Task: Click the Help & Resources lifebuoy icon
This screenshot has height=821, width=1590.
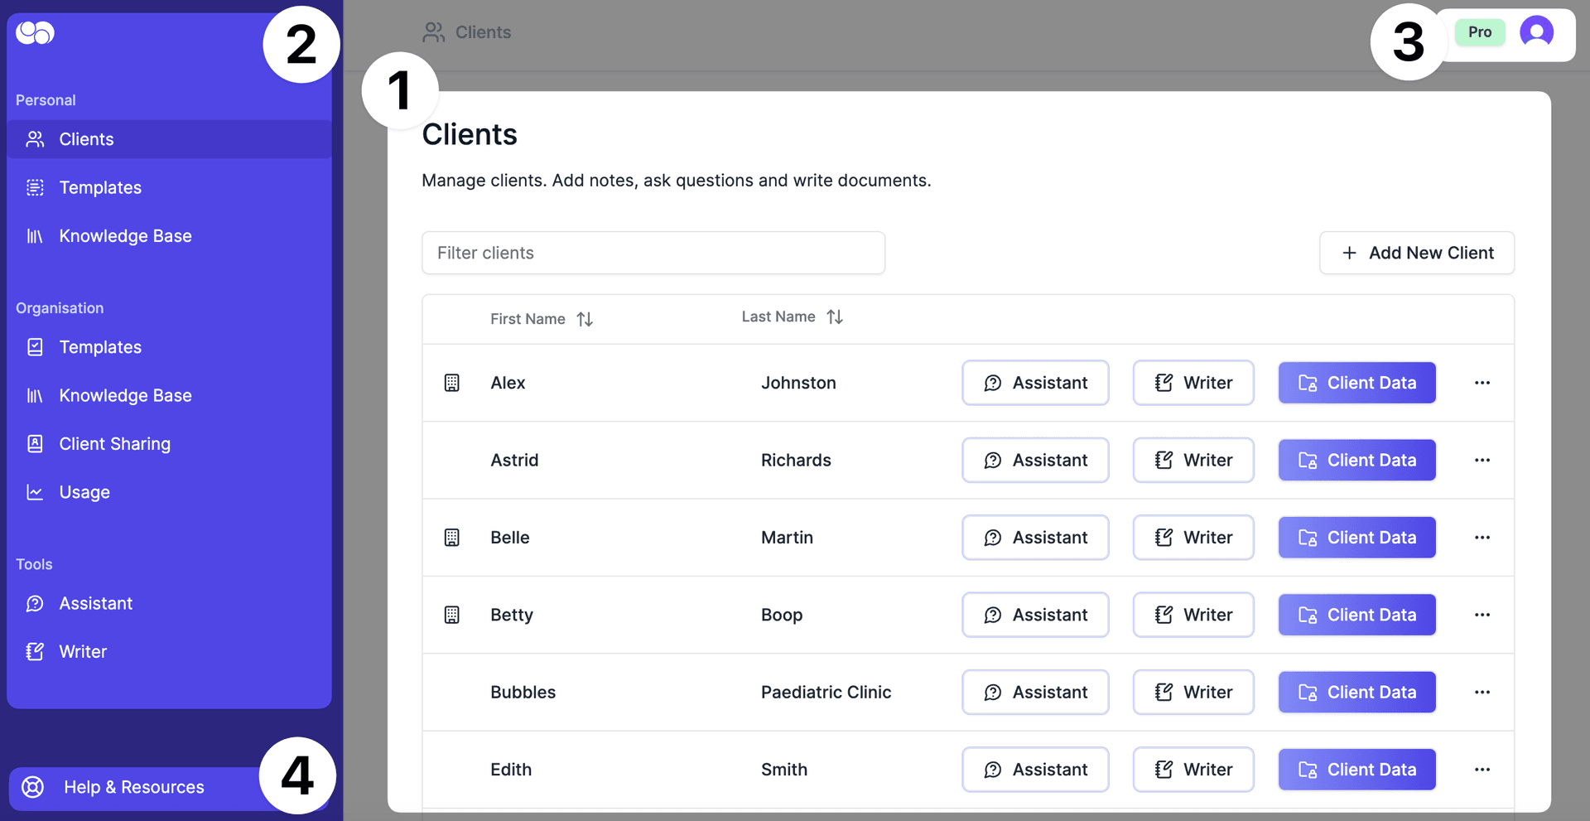Action: (33, 787)
